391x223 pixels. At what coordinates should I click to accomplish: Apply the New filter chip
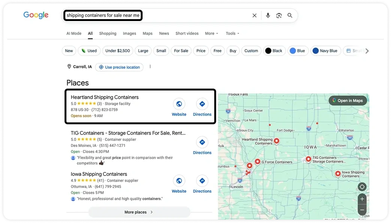click(x=69, y=51)
